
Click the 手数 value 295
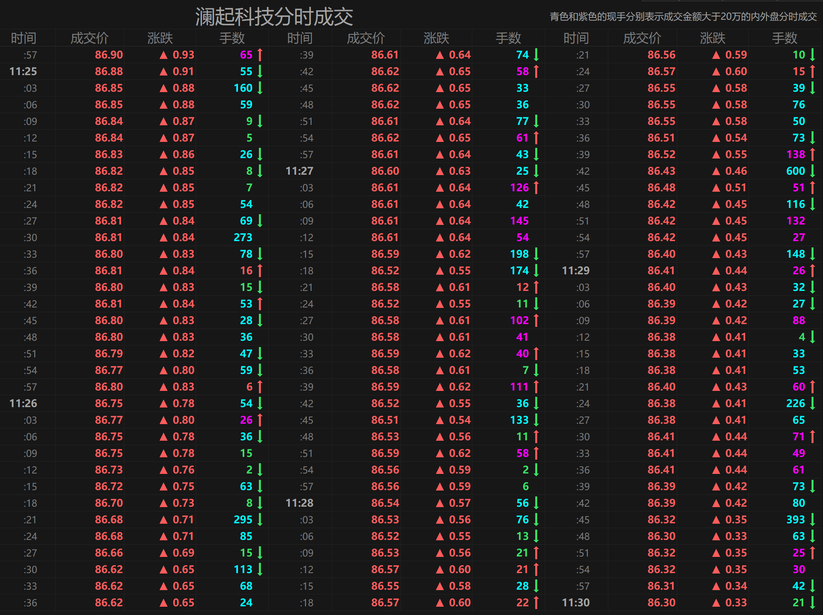(243, 520)
